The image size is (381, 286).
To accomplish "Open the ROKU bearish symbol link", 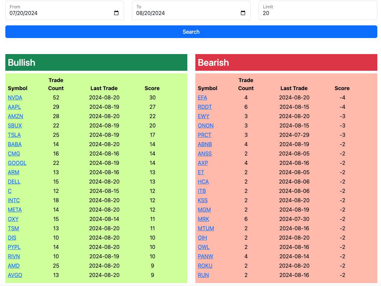I will pos(205,266).
